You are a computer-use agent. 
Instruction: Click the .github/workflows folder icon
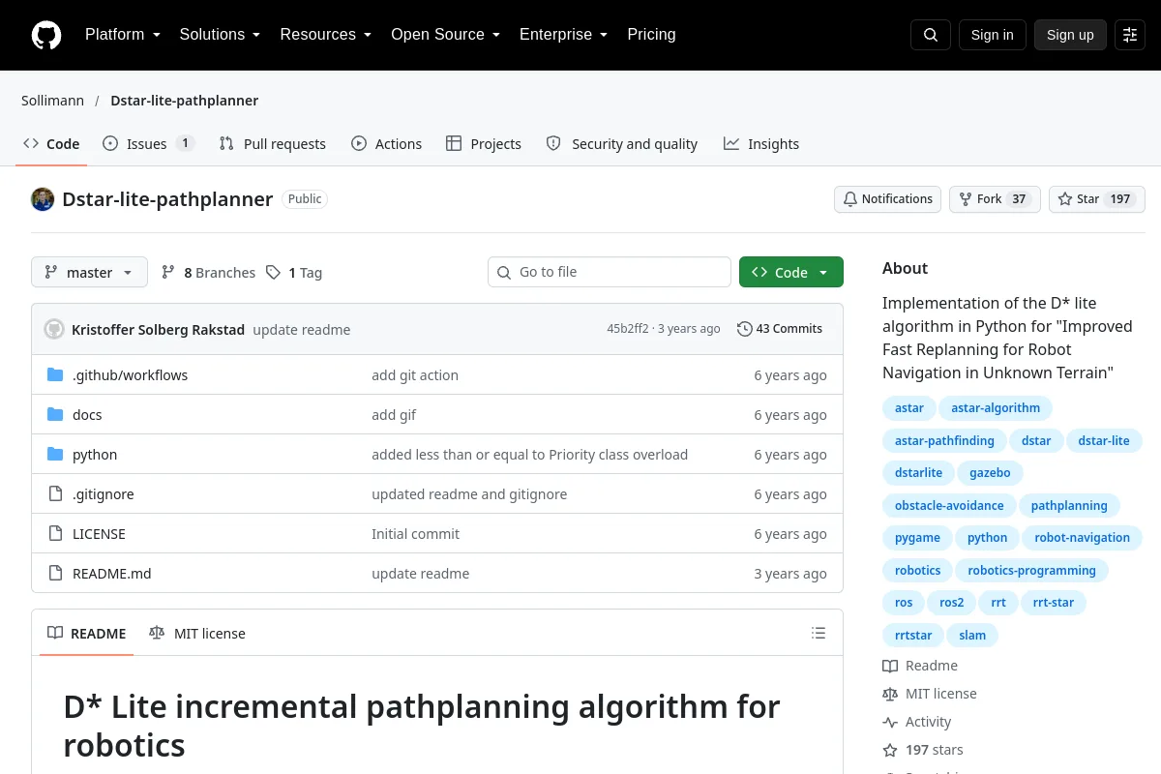click(55, 375)
